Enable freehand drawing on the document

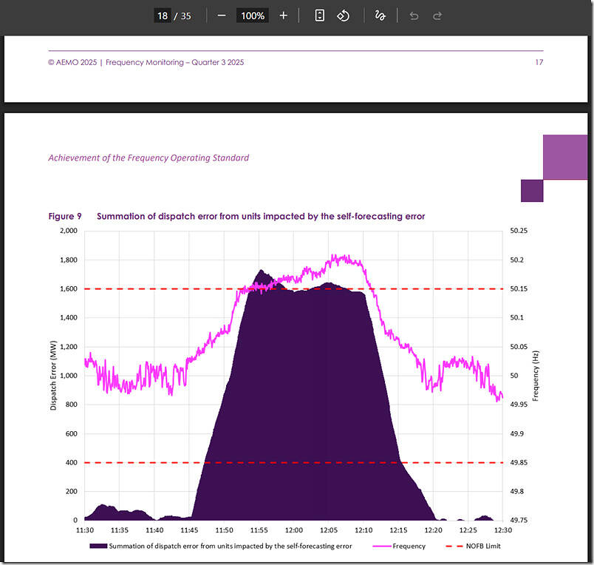coord(380,15)
